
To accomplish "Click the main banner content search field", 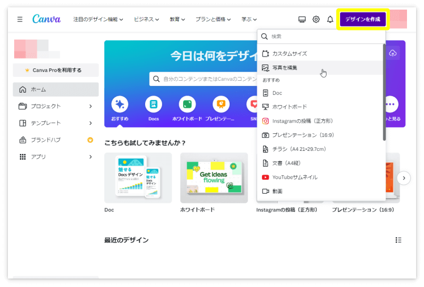I will 203,79.
